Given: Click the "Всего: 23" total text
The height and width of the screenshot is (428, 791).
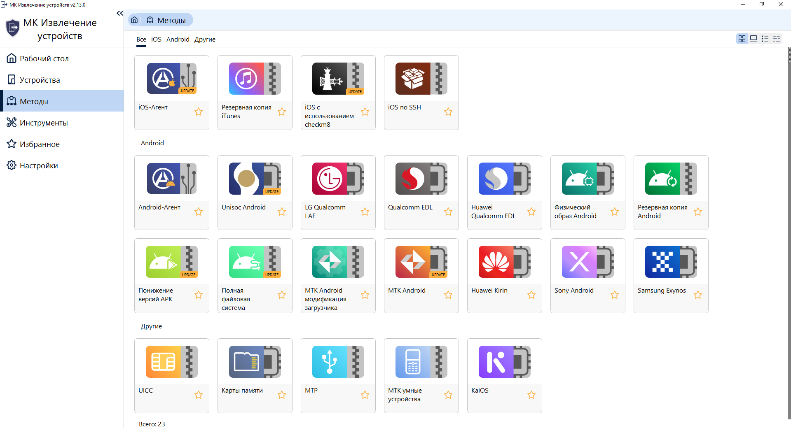Looking at the screenshot, I should coord(152,424).
